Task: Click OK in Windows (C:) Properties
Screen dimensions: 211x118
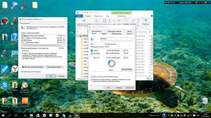Action: click(x=108, y=88)
